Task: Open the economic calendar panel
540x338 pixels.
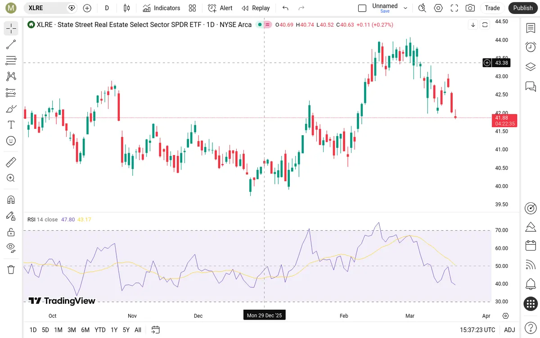Action: pyautogui.click(x=531, y=246)
